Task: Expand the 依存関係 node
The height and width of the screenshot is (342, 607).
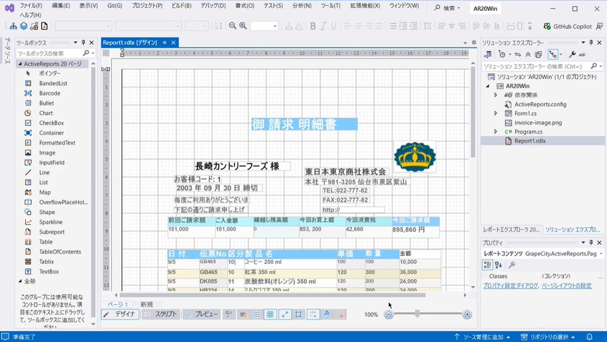Action: 496,95
